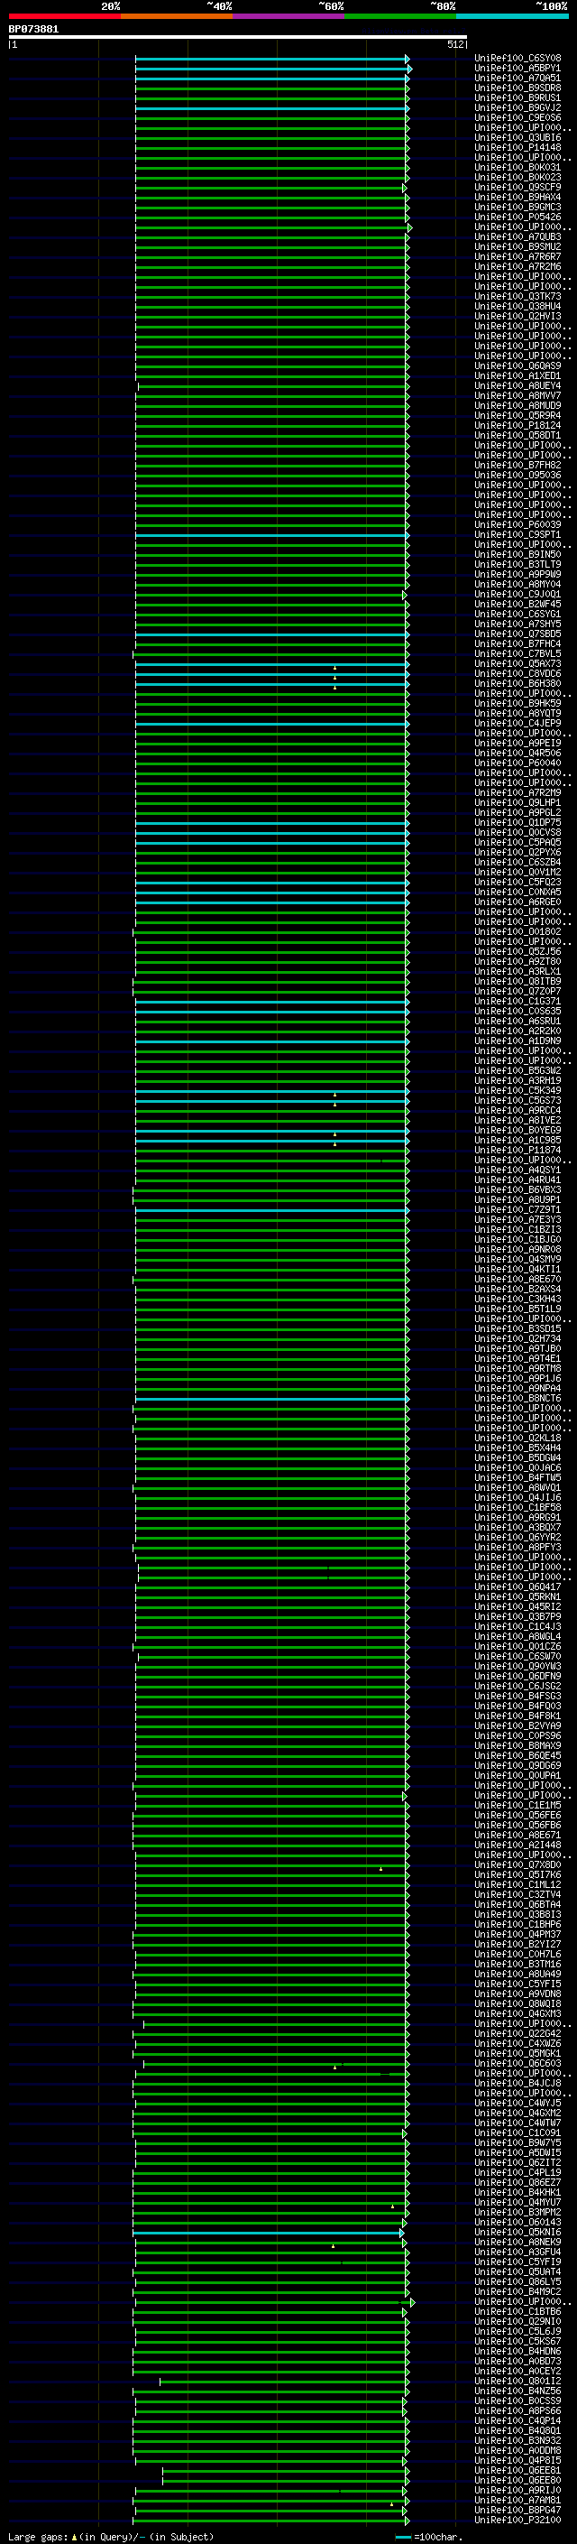
Task: Select hit label UniRef100_B0YEG9
Action: [x=517, y=1130]
